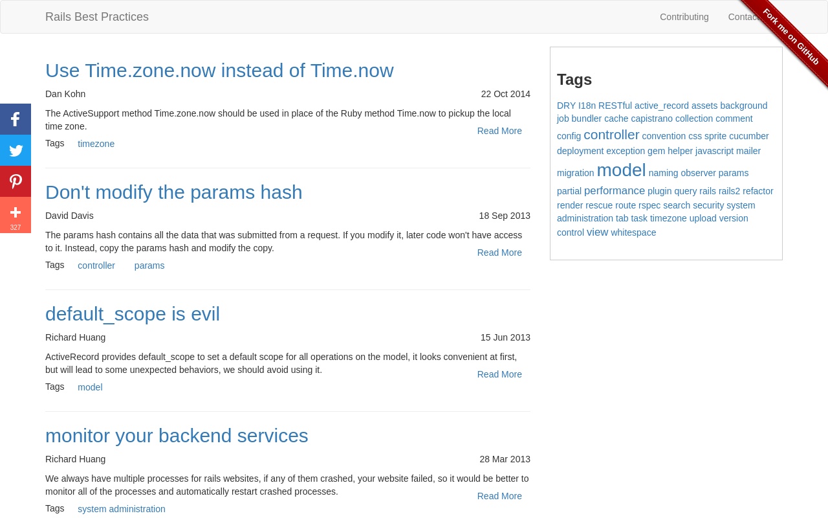
Task: Choose large model tag in tag cloud
Action: (621, 170)
